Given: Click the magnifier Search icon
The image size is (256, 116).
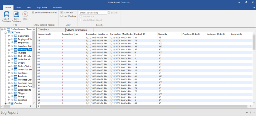Looking at the screenshot, I should [x=109, y=13].
